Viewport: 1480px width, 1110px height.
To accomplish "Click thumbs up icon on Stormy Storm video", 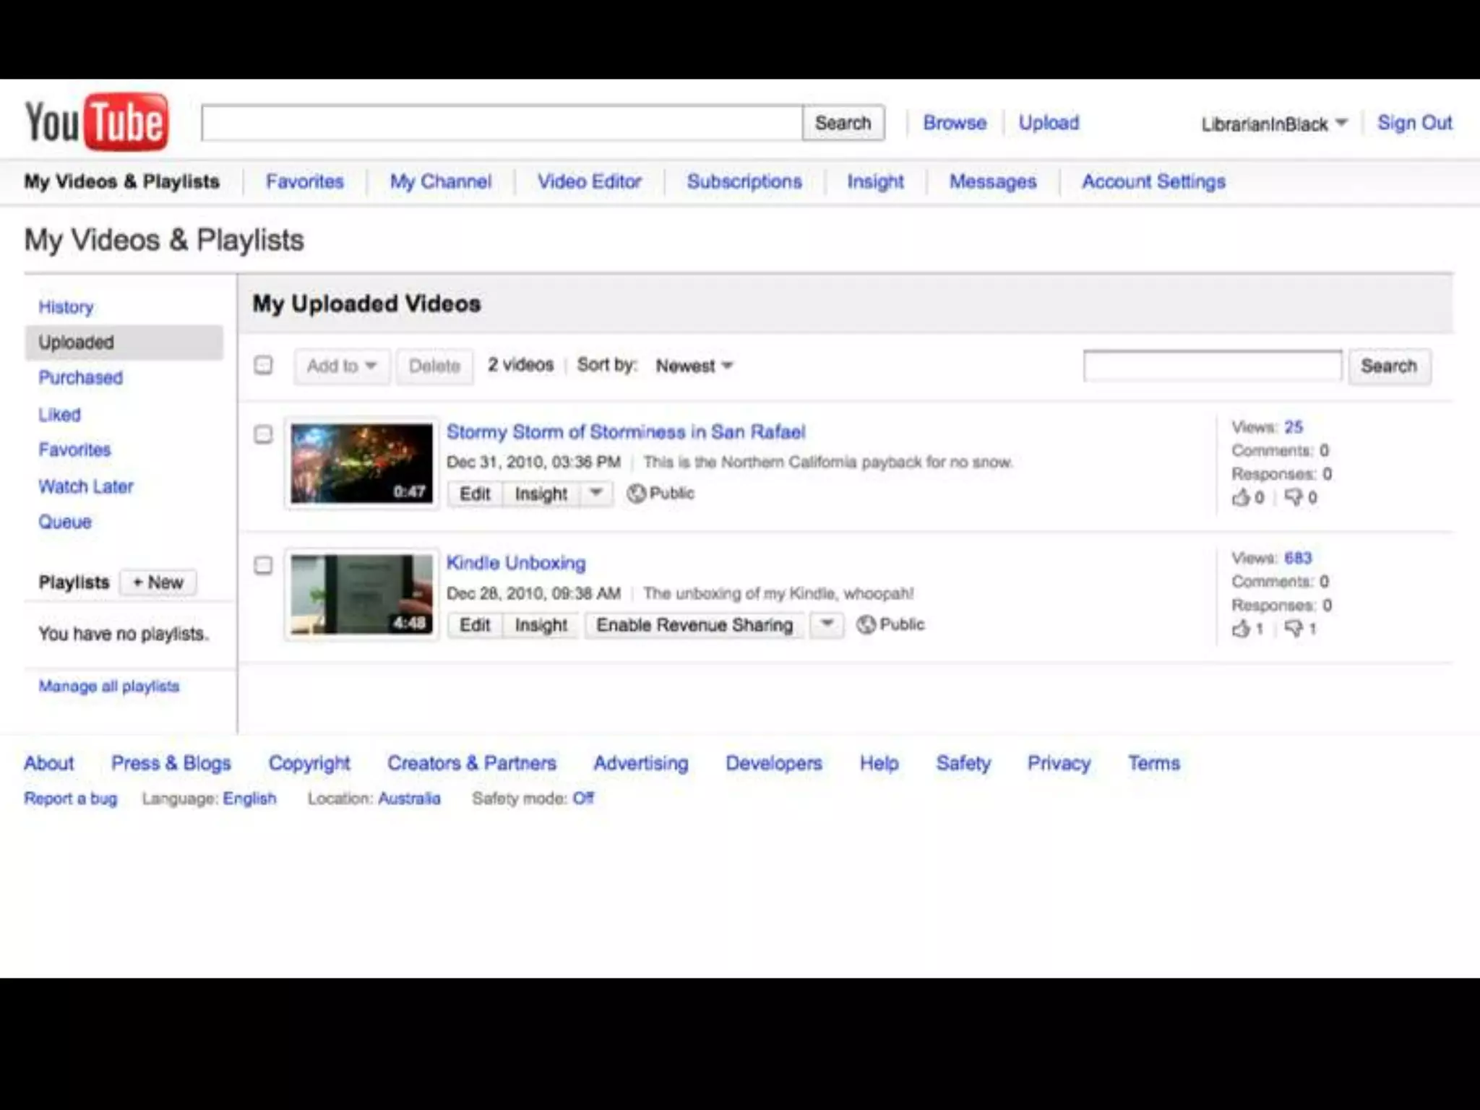I will pyautogui.click(x=1241, y=497).
